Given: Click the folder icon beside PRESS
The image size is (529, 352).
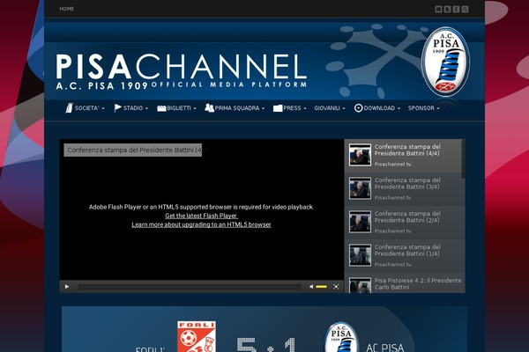Looking at the screenshot, I should click(278, 108).
